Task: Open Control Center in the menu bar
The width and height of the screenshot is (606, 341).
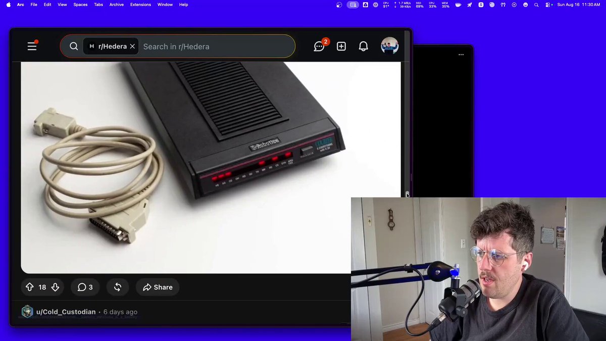Action: (x=548, y=5)
